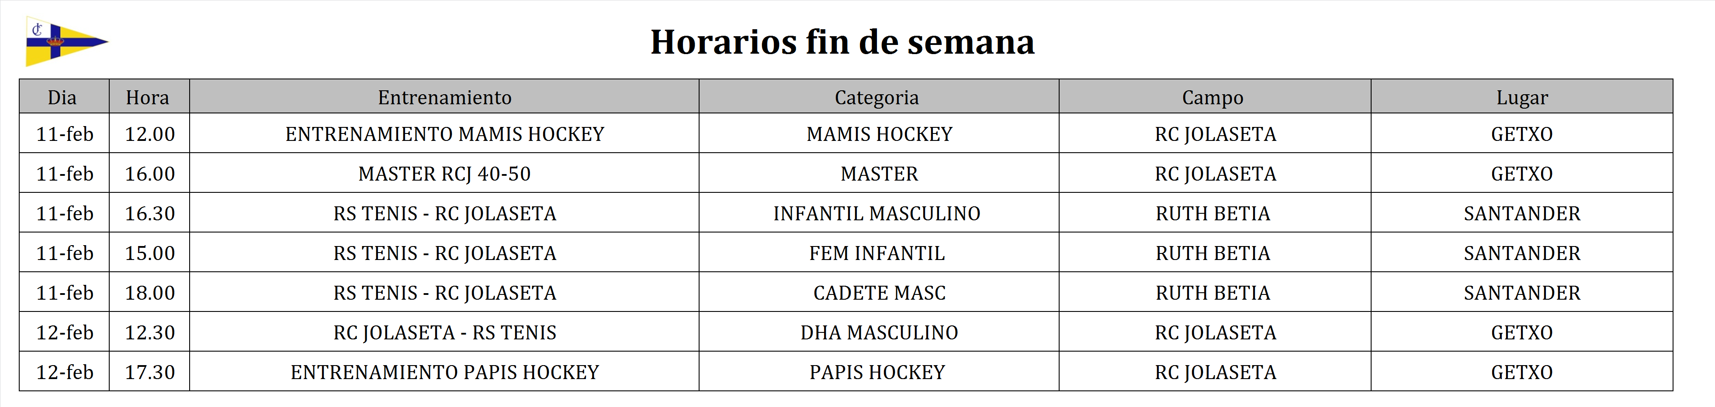Click the 16.30 time cell

(150, 213)
